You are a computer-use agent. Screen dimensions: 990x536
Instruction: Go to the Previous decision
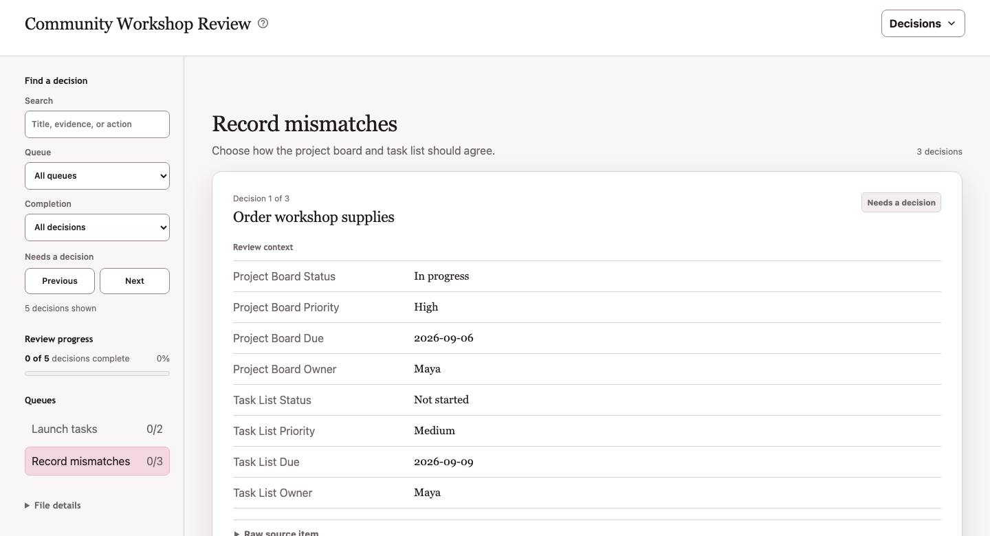[60, 281]
